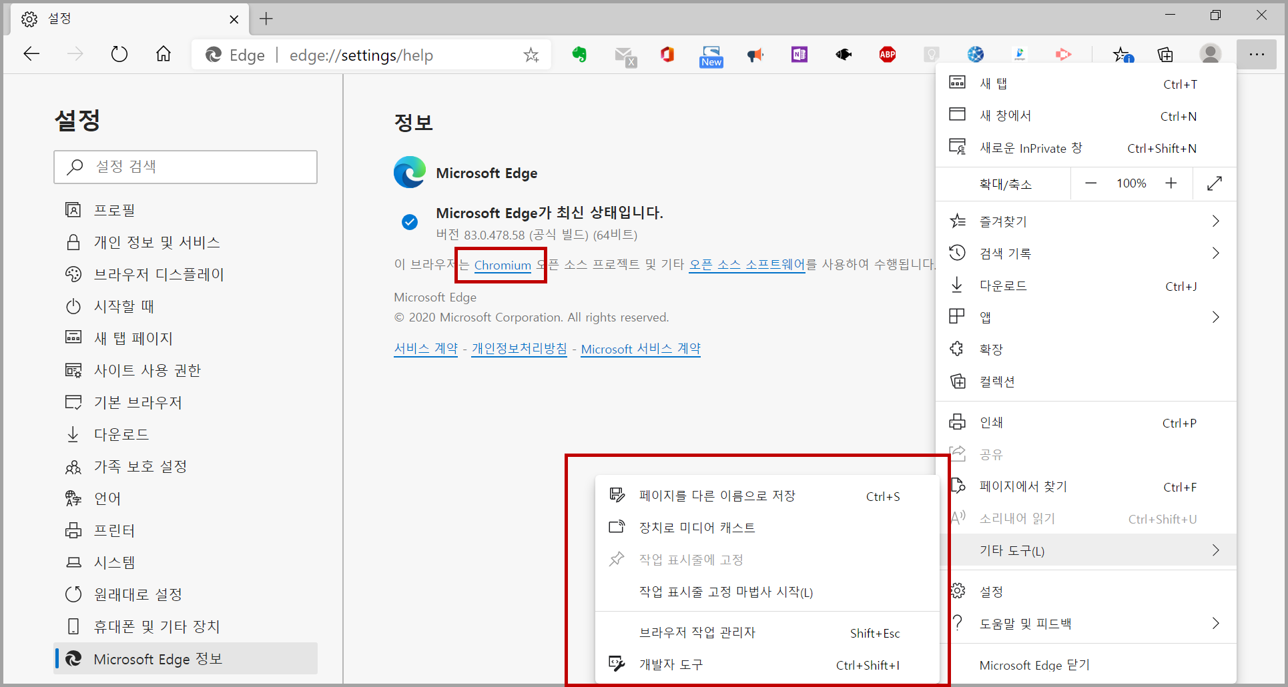Viewport: 1288px width, 687px height.
Task: Open 새 탭 페이지 section
Action: pyautogui.click(x=186, y=338)
